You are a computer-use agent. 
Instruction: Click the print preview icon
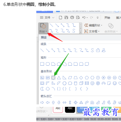78,17
